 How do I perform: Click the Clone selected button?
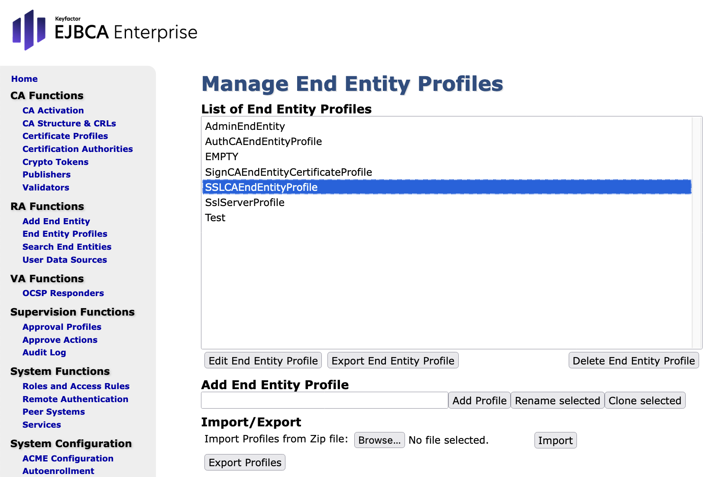pyautogui.click(x=645, y=400)
